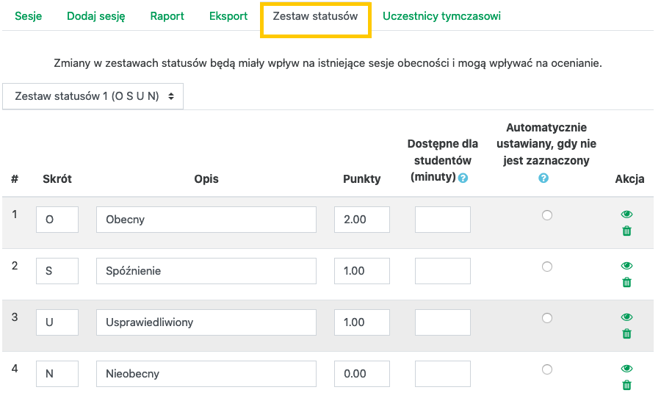This screenshot has width=661, height=401.
Task: Delete the Obecny status with trash icon
Action: pos(627,231)
